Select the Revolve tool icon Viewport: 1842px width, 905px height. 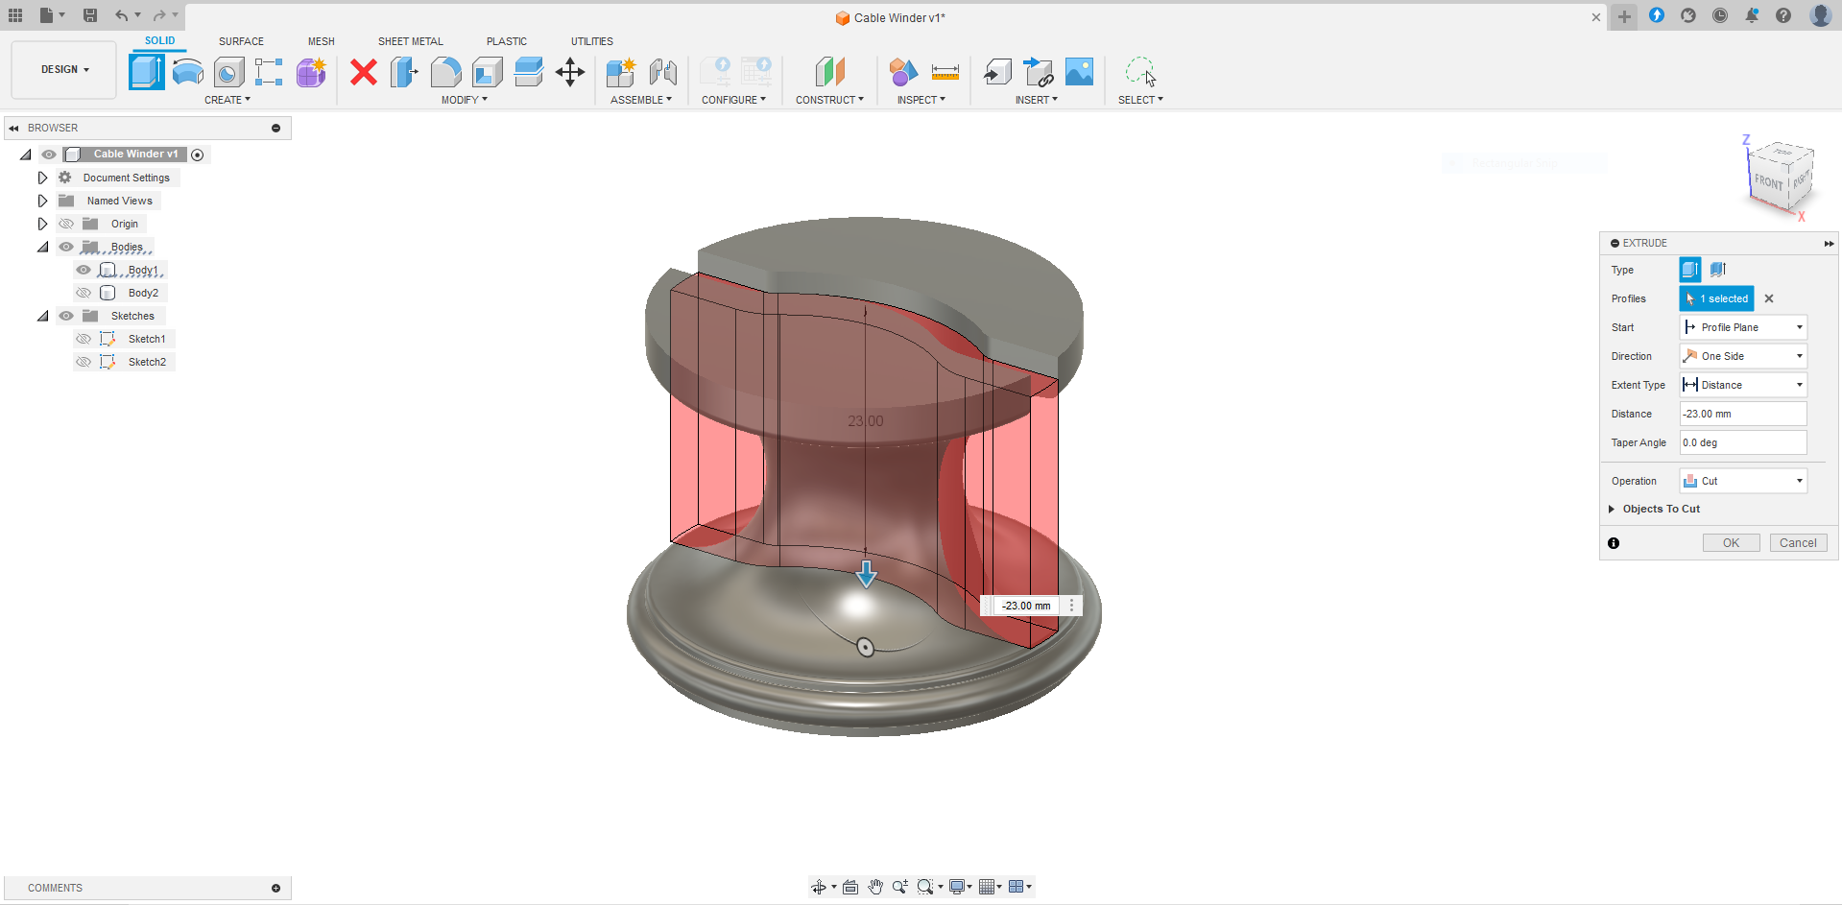188,72
